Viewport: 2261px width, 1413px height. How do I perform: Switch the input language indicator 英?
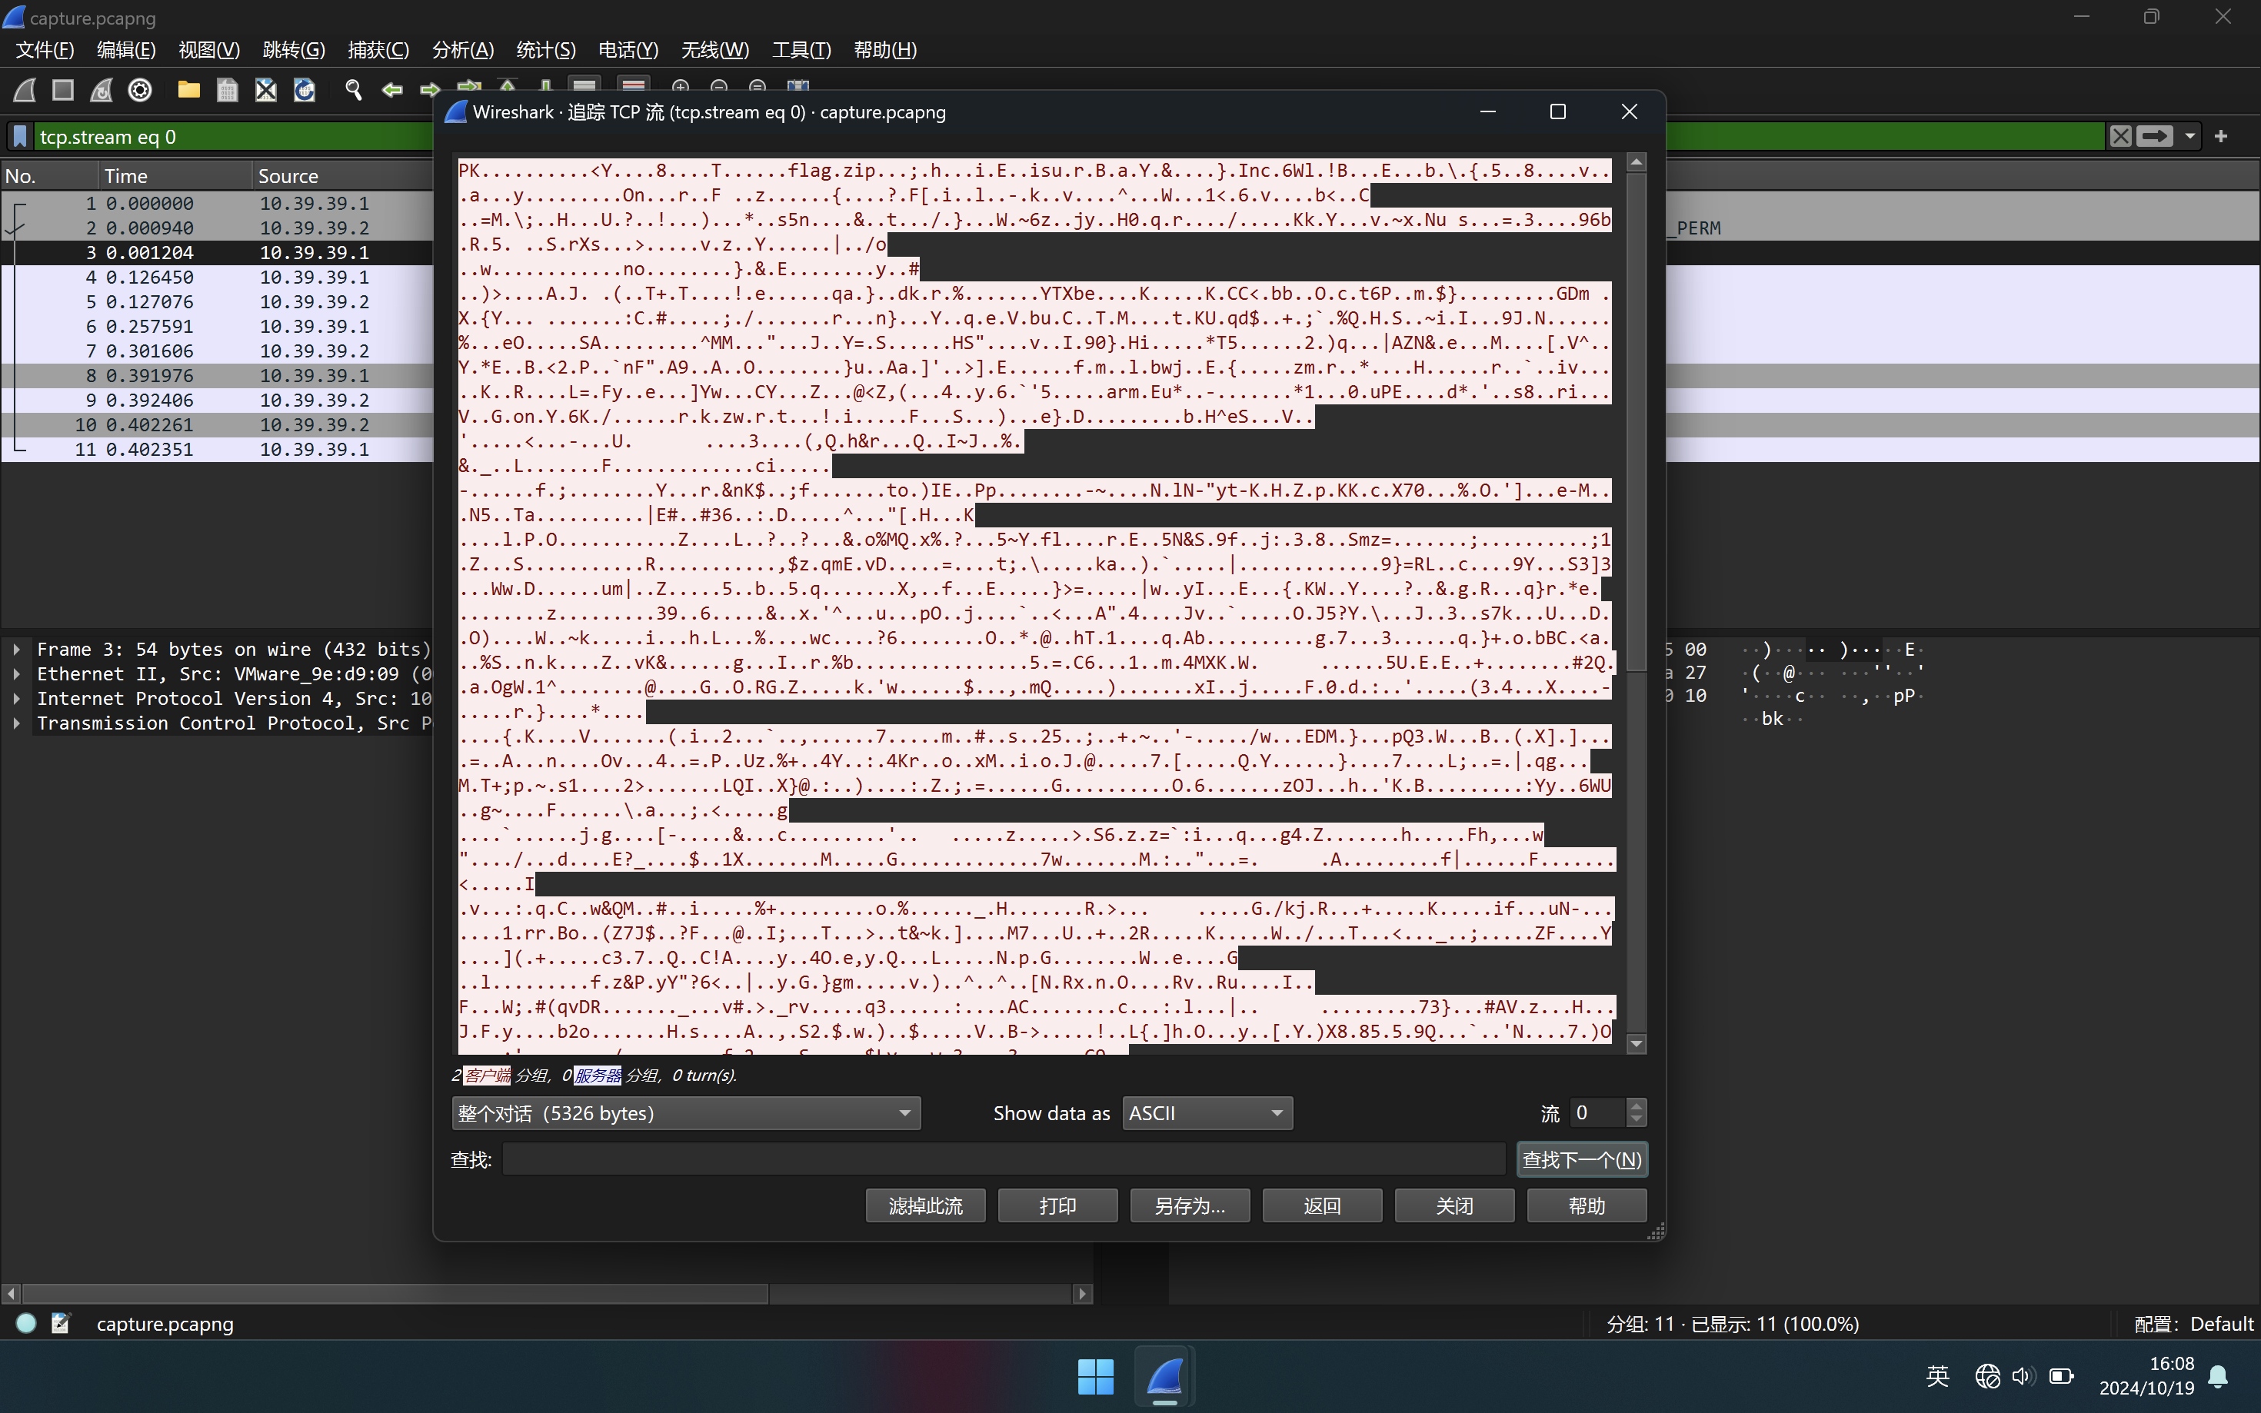click(x=1937, y=1377)
